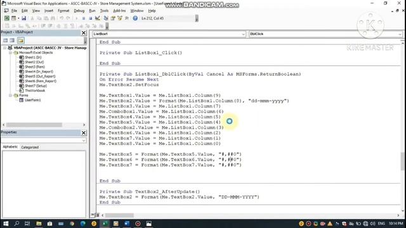Open the Insert UserForm dropdown arrow

pyautogui.click(x=18, y=18)
